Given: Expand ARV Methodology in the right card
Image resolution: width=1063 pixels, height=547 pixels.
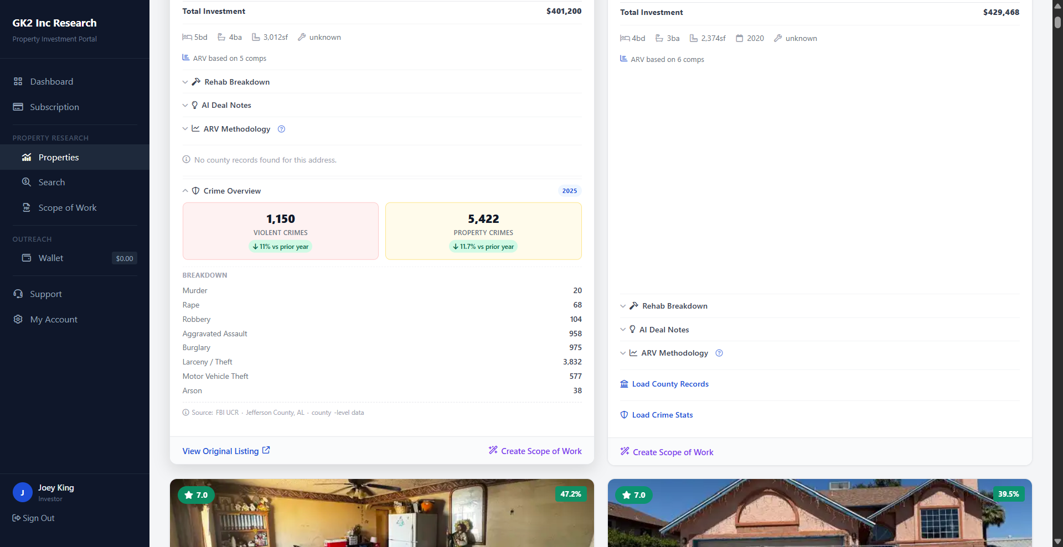Looking at the screenshot, I should 674,353.
